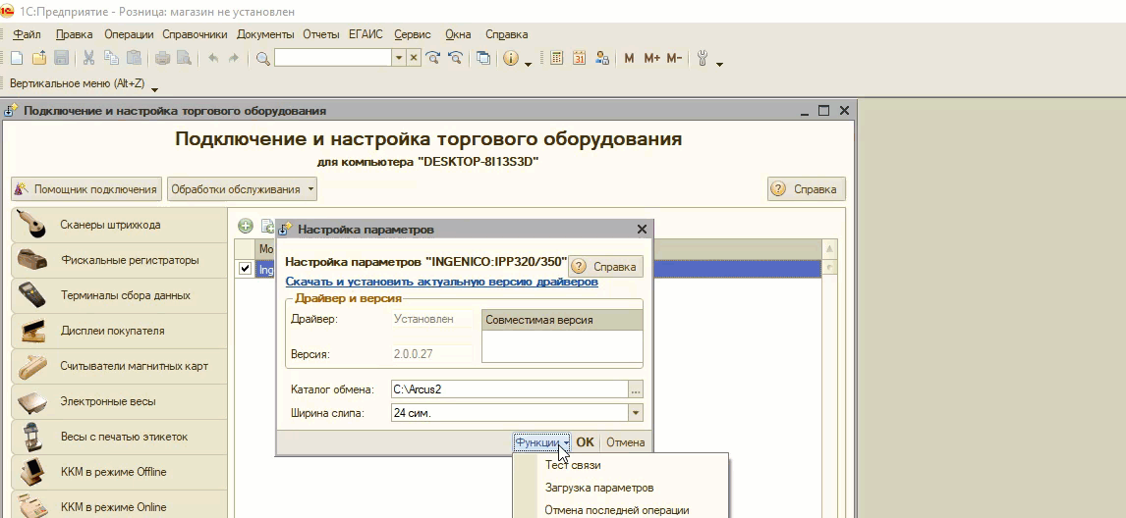Click the Print preview icon

click(184, 59)
